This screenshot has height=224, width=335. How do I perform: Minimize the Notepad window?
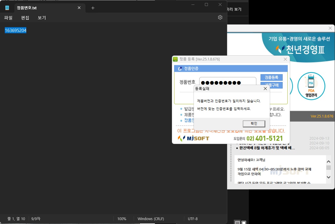(193, 4)
